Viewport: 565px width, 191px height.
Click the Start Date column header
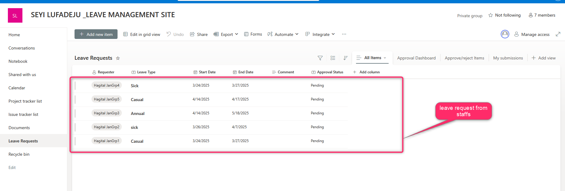tap(204, 72)
